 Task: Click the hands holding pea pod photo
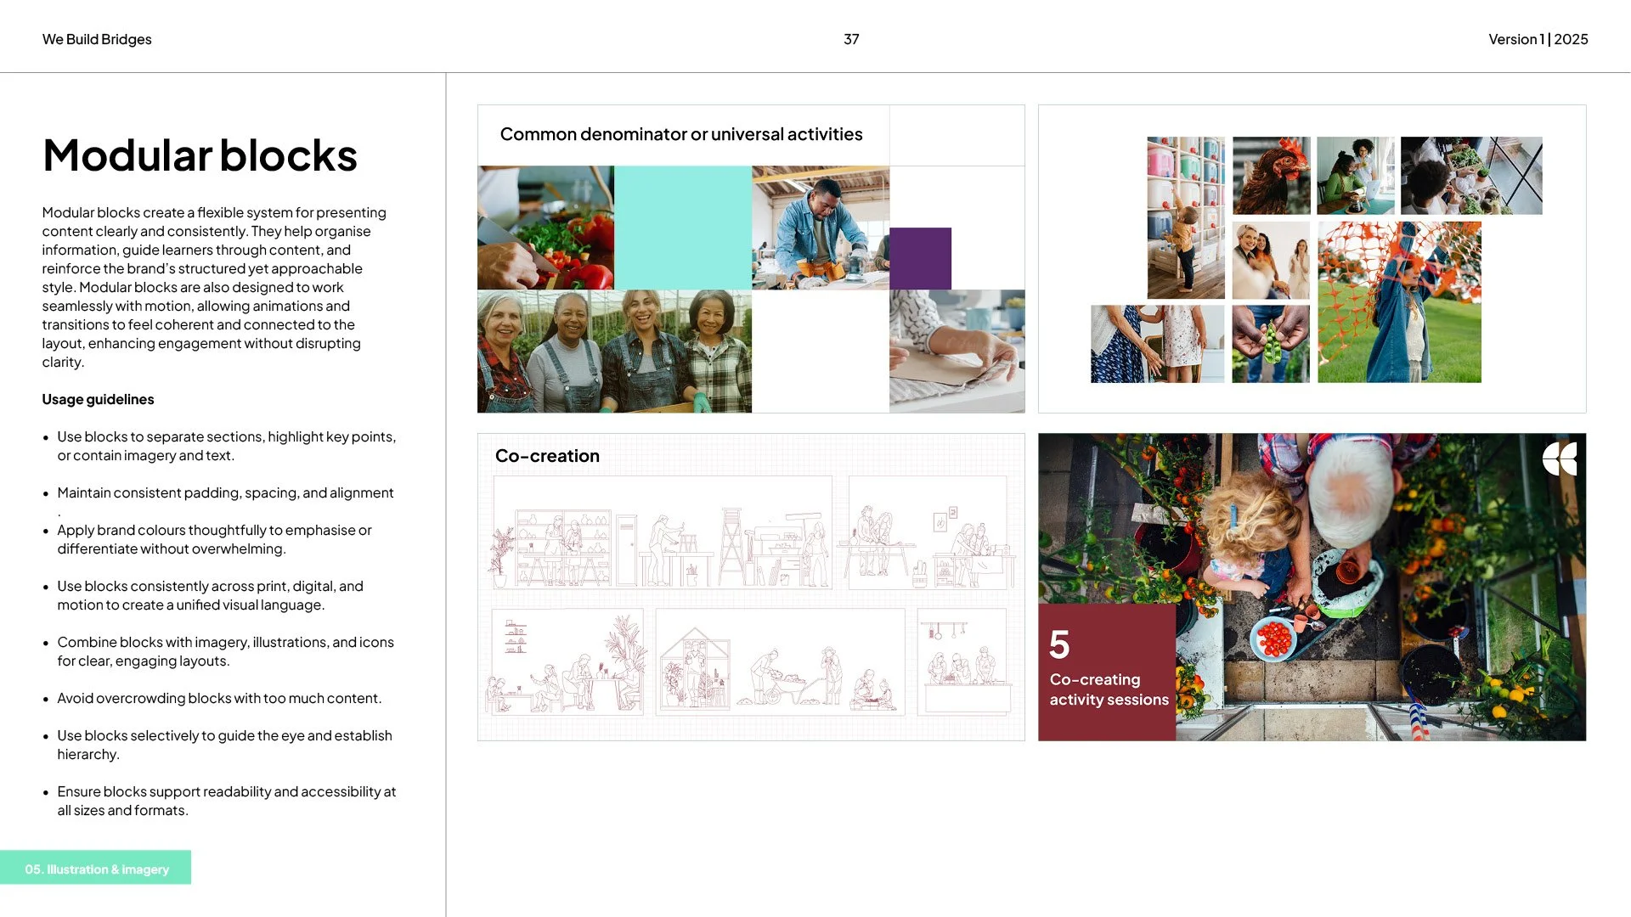(x=1271, y=344)
